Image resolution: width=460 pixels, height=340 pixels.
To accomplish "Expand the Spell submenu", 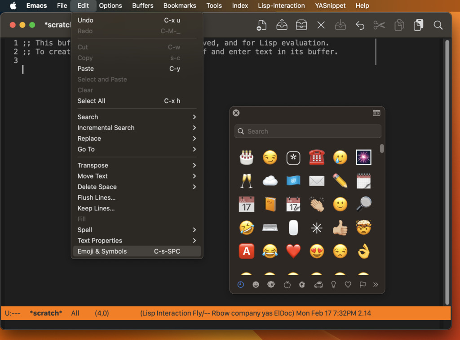I will click(137, 230).
